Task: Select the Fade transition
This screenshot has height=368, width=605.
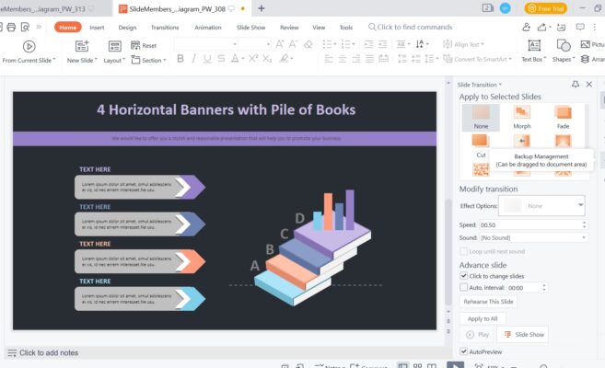Action: click(x=563, y=118)
